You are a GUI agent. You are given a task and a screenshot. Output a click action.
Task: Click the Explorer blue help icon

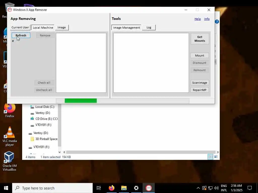(217, 22)
